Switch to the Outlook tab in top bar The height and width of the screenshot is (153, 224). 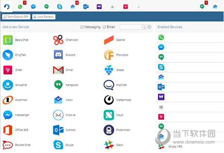[86, 7]
